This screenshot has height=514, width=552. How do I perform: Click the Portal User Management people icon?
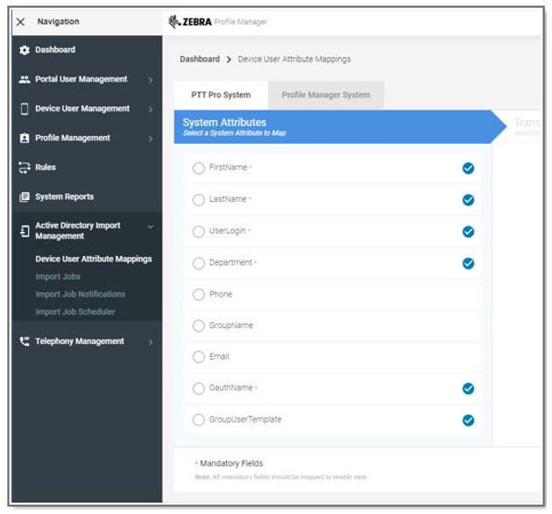pyautogui.click(x=25, y=80)
